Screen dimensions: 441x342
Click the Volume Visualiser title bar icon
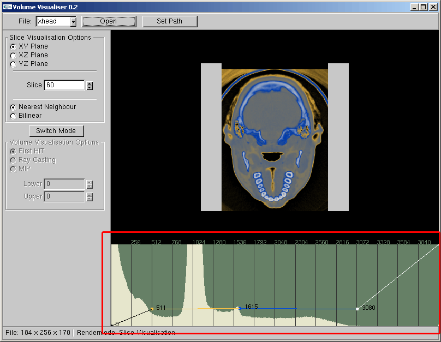7,7
